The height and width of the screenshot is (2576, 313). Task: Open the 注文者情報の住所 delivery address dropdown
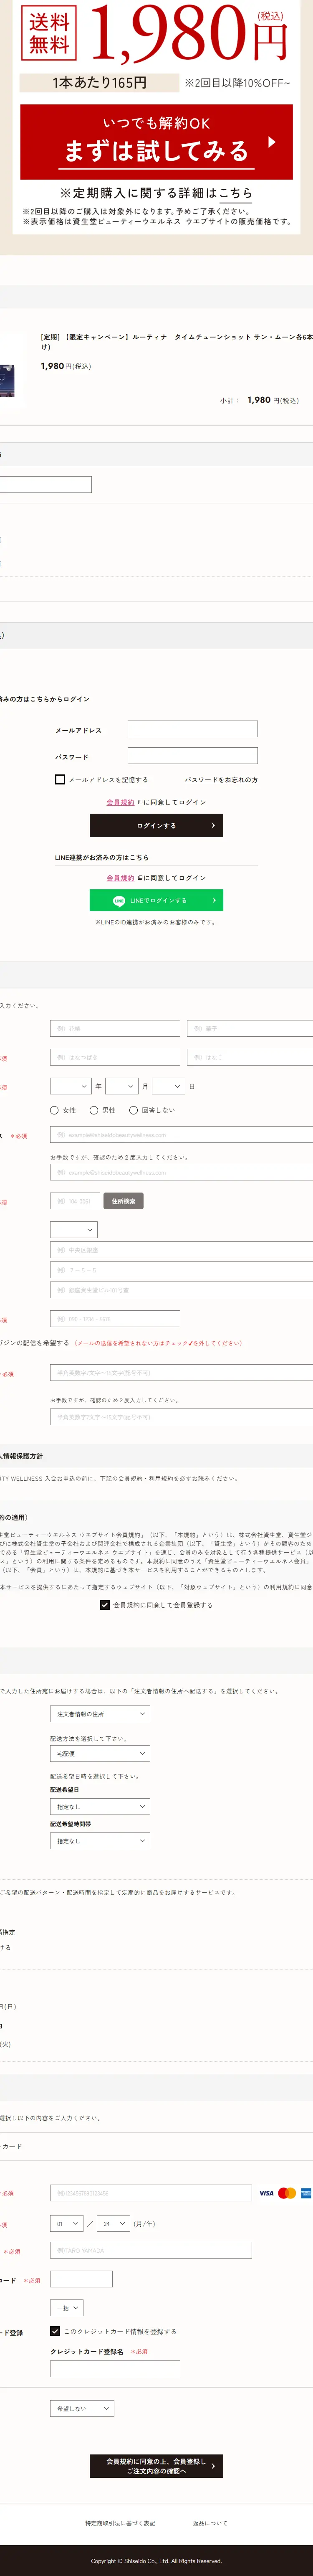100,1714
